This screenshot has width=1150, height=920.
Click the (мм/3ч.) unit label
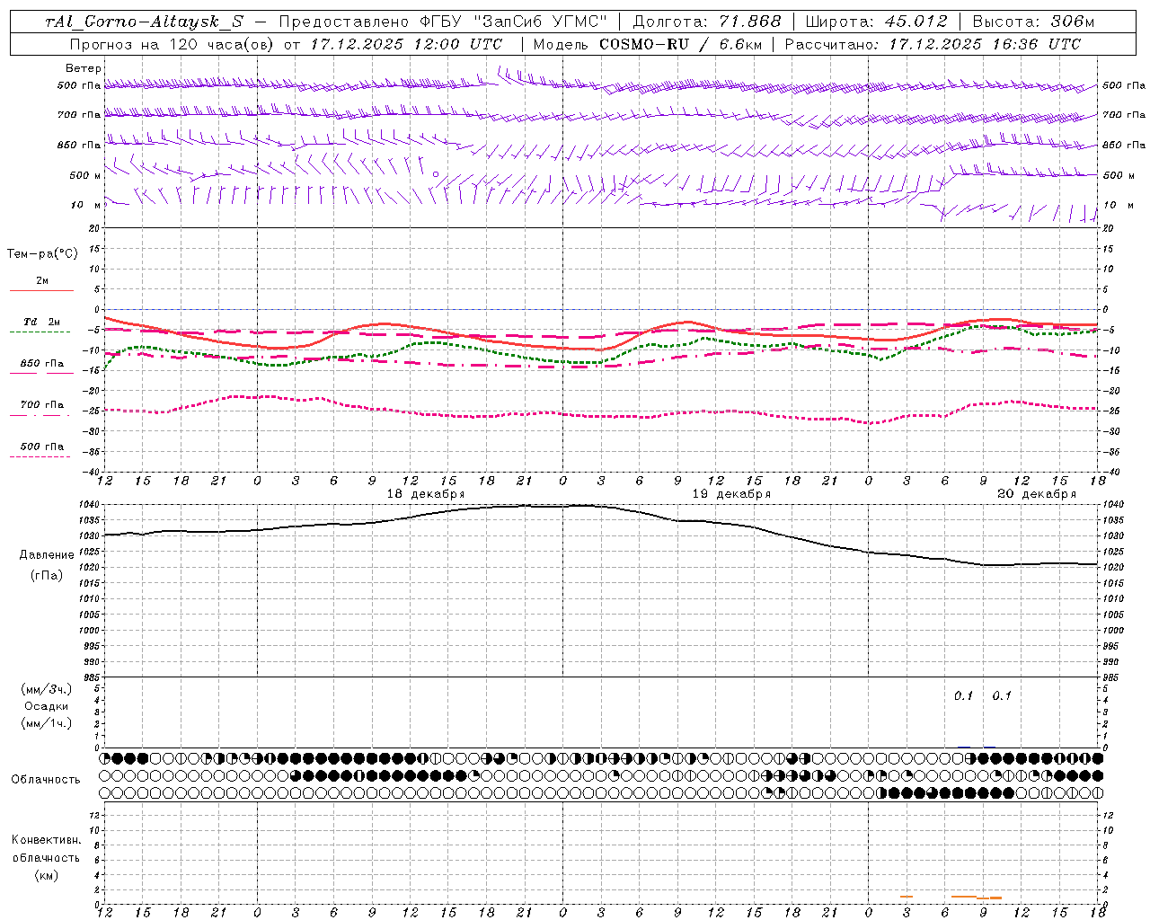(47, 690)
